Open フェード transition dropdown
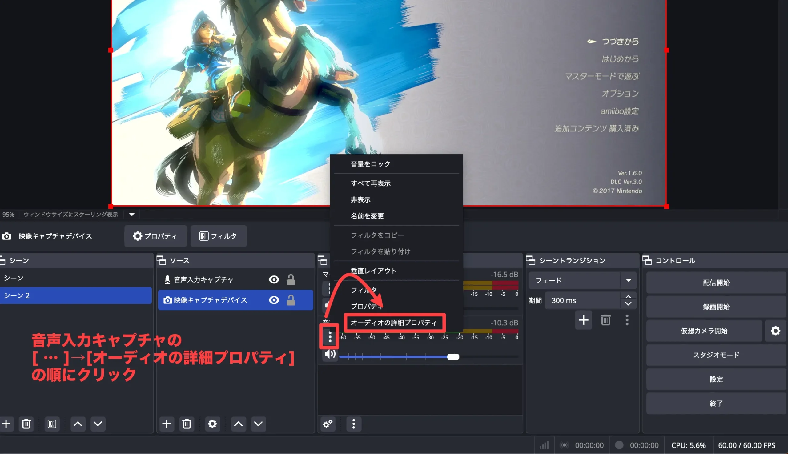This screenshot has width=788, height=454. click(x=582, y=280)
